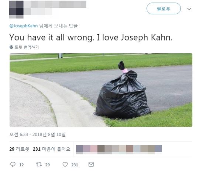View the 29 리트윗 retweets list
Viewport: 203px width, 175px height.
[20, 149]
